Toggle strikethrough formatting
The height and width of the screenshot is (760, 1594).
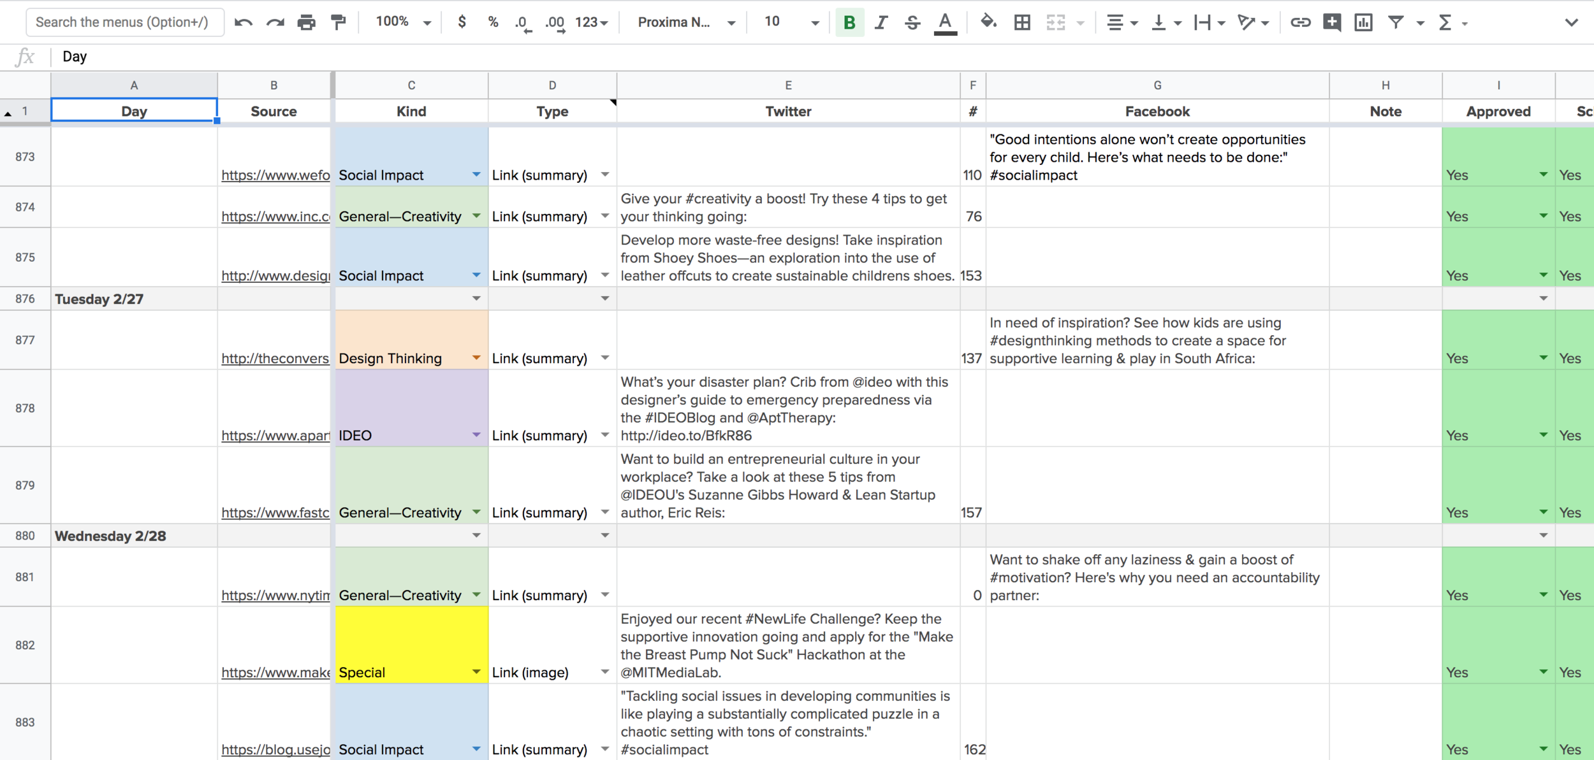tap(913, 22)
